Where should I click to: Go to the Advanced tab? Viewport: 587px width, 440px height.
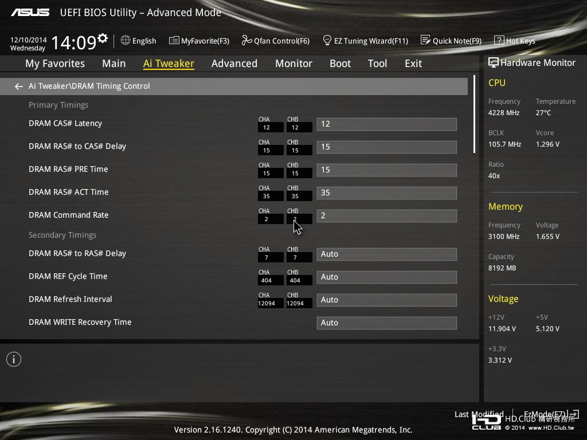click(x=234, y=64)
